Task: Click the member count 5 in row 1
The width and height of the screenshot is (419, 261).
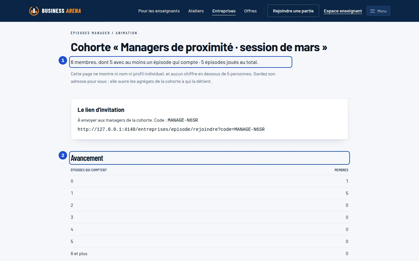Action: coord(347,193)
